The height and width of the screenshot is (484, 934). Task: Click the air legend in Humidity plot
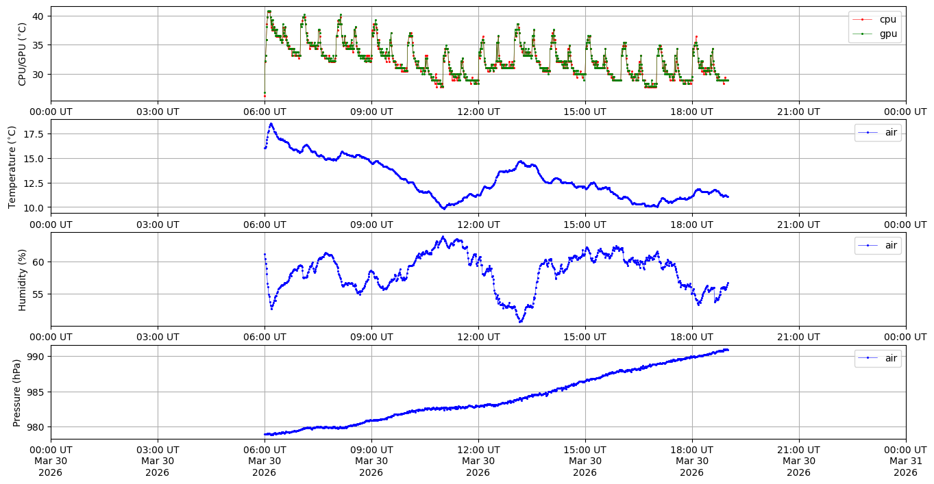coord(890,245)
